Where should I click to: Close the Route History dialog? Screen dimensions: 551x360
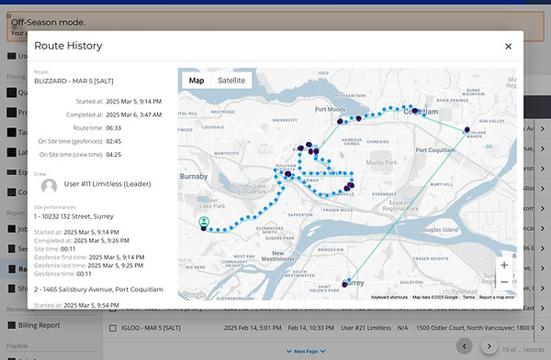508,47
